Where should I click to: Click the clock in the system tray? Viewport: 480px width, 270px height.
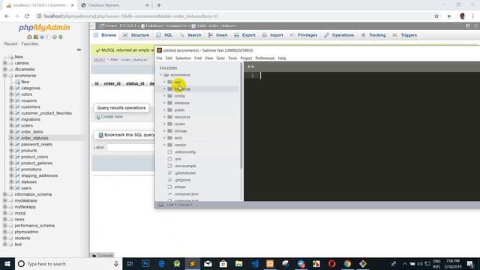[x=453, y=263]
